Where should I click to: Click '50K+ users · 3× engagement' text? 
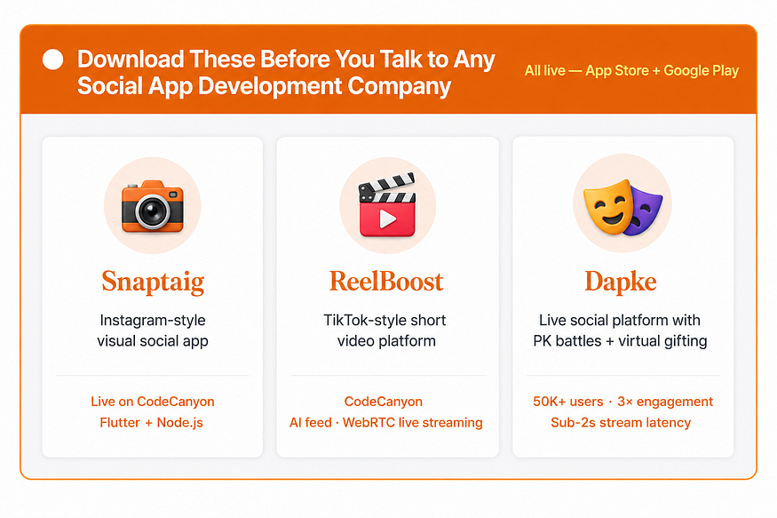point(622,402)
